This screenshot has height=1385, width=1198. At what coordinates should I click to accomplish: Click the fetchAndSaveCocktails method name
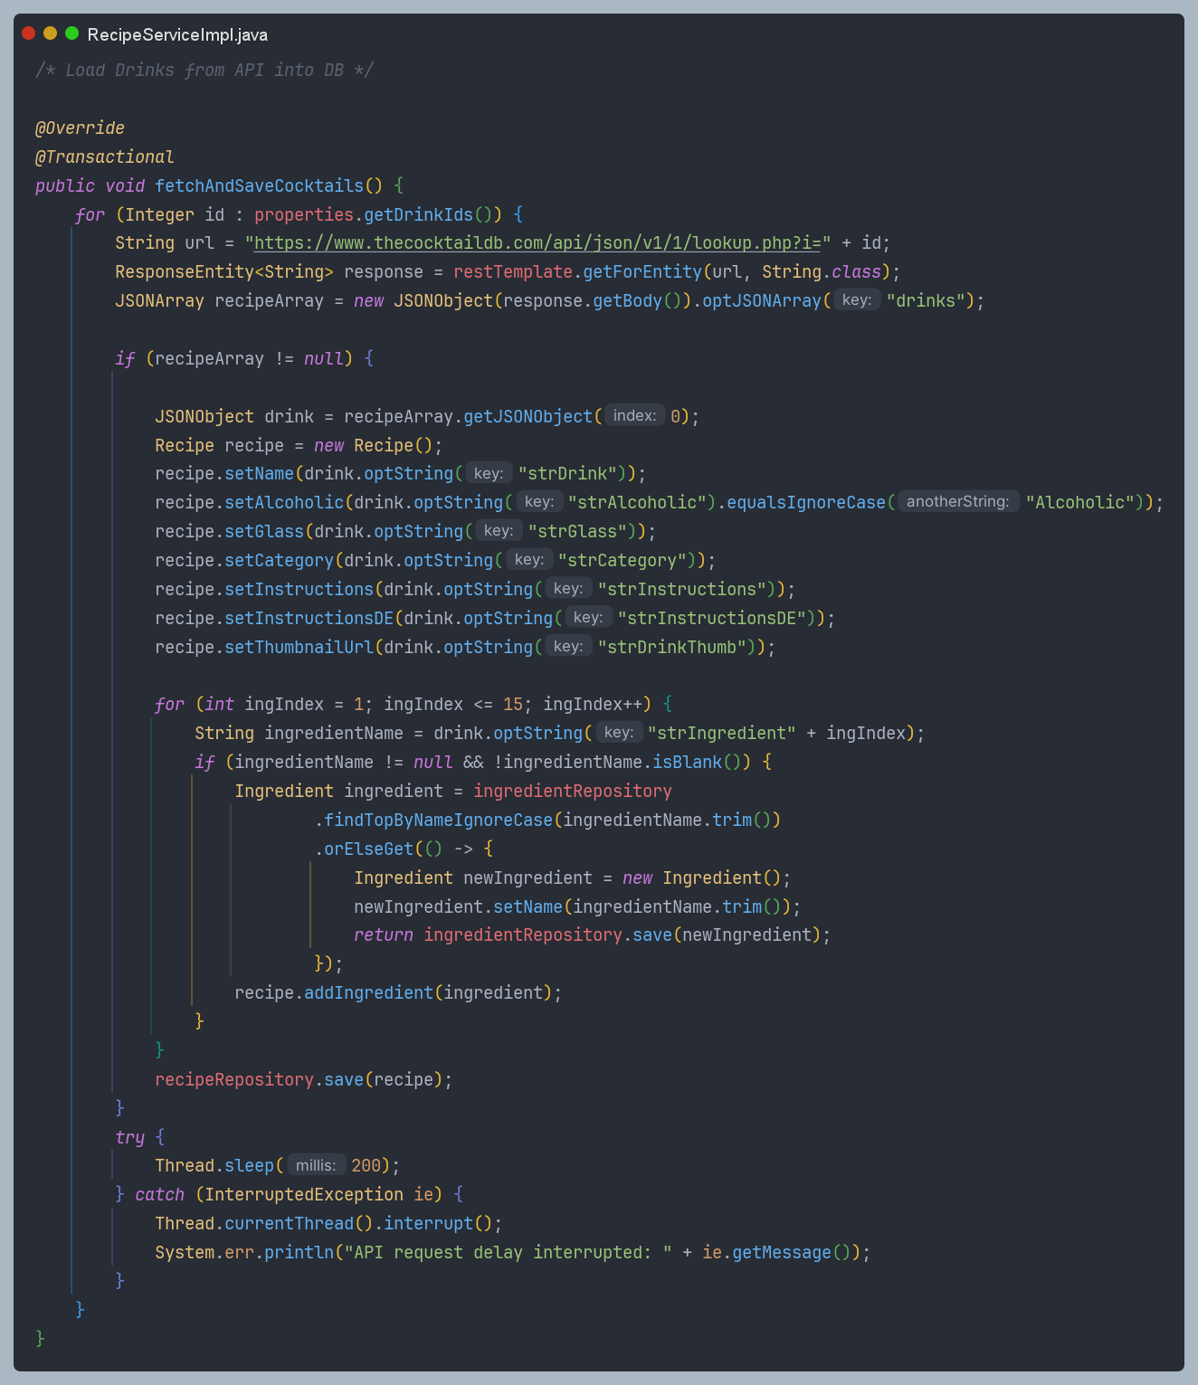tap(259, 185)
